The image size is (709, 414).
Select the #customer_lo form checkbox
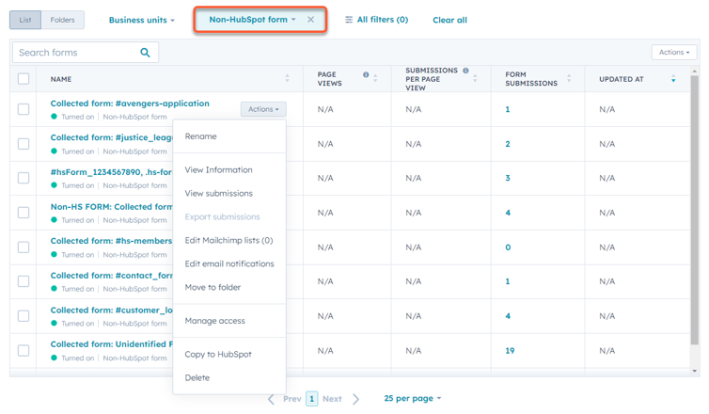point(24,316)
